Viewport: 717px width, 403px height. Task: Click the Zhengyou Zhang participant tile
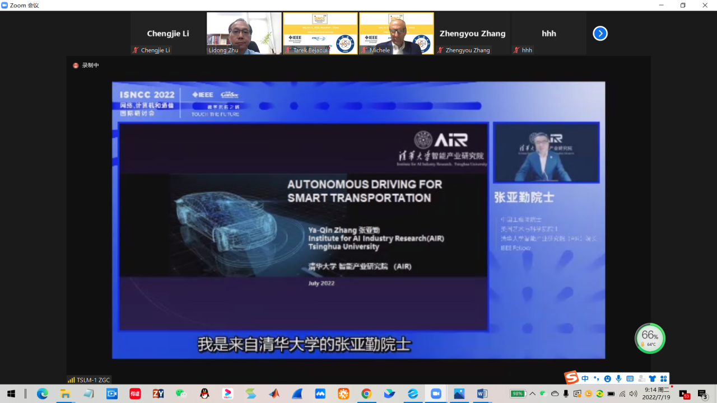click(472, 33)
